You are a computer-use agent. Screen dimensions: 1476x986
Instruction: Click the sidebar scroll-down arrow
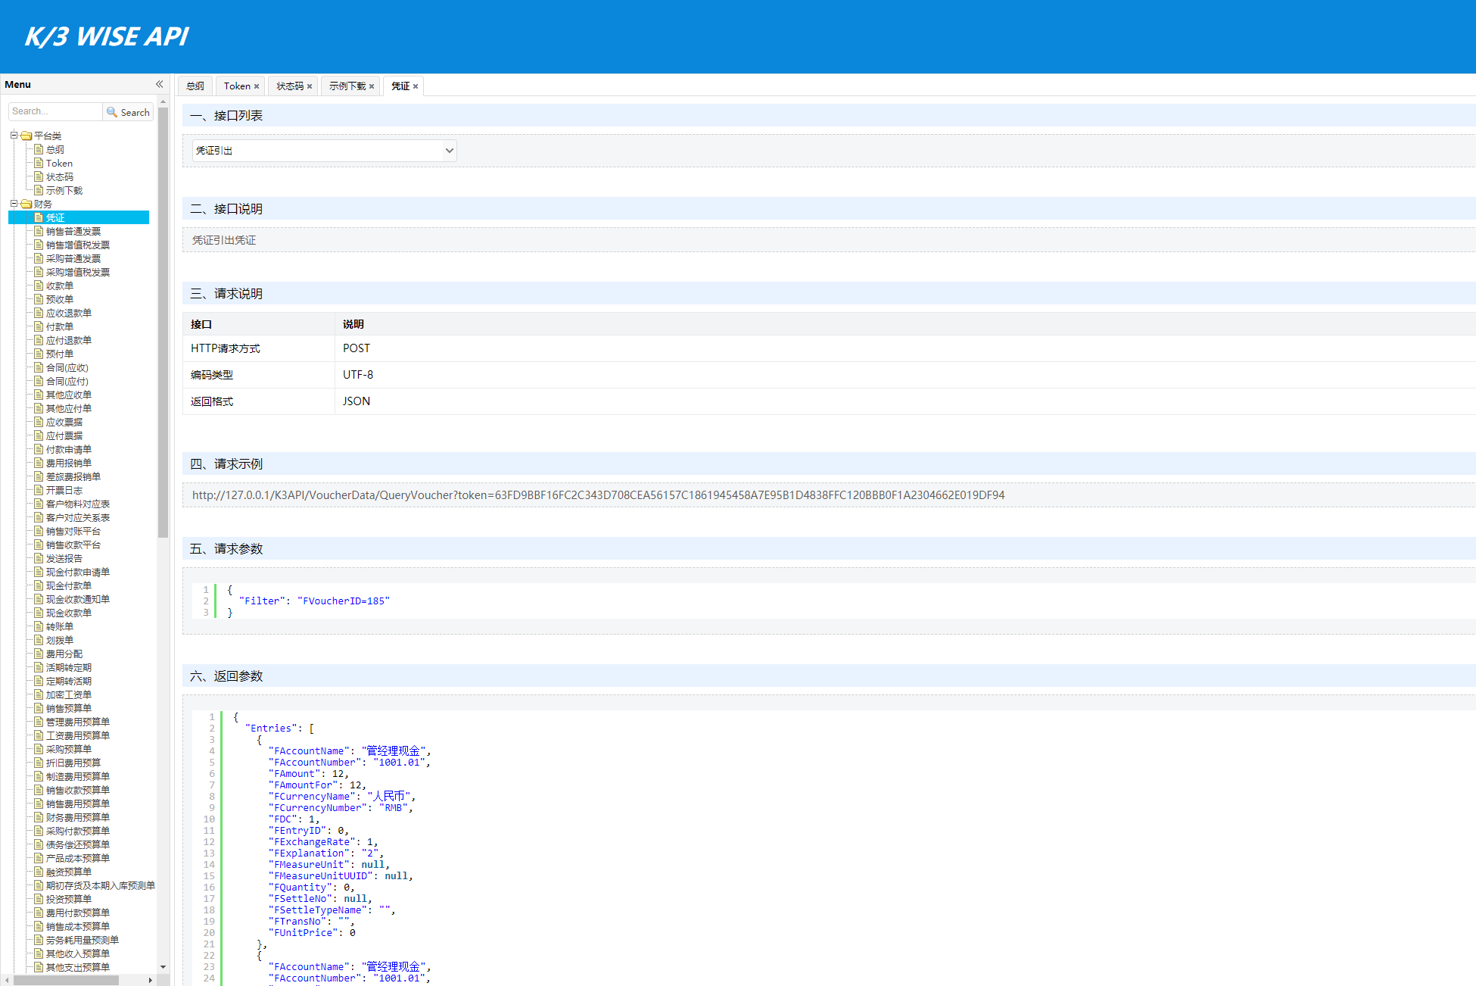click(x=163, y=967)
